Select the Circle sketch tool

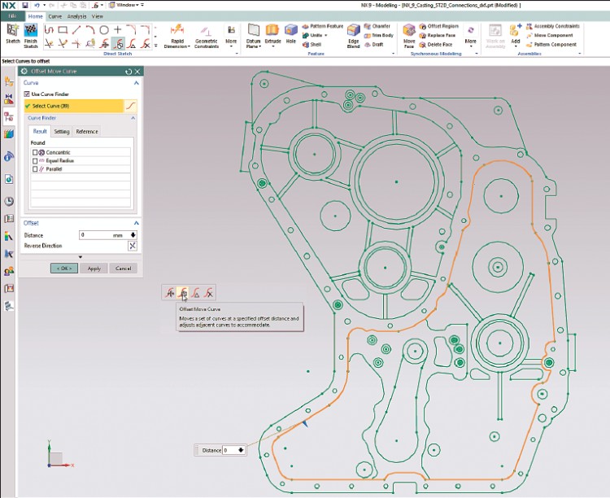[x=104, y=30]
